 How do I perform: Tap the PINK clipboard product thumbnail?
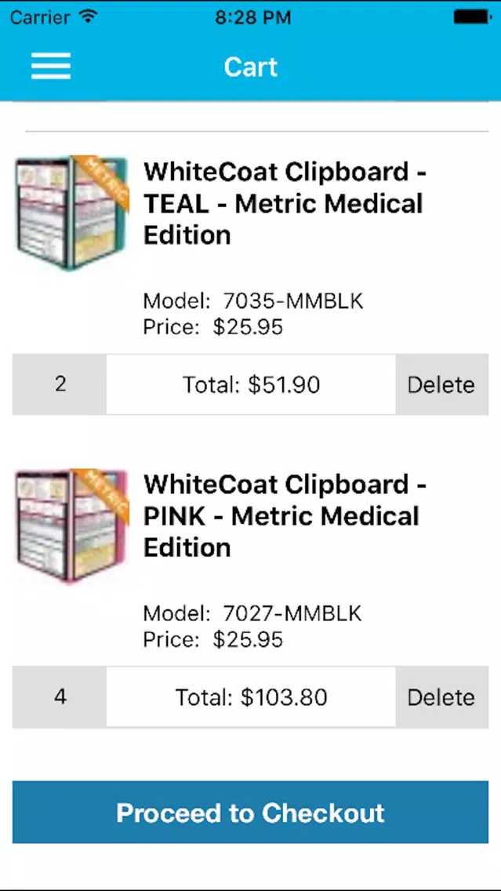pos(71,526)
